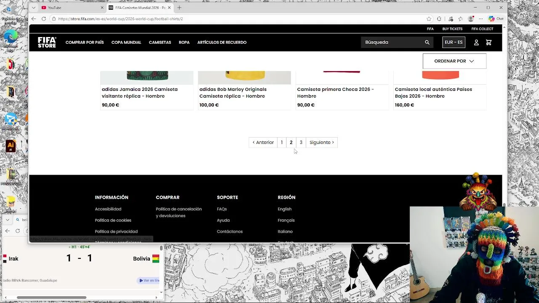This screenshot has width=539, height=303.
Task: Click BUY TICKETS link
Action: click(x=452, y=29)
